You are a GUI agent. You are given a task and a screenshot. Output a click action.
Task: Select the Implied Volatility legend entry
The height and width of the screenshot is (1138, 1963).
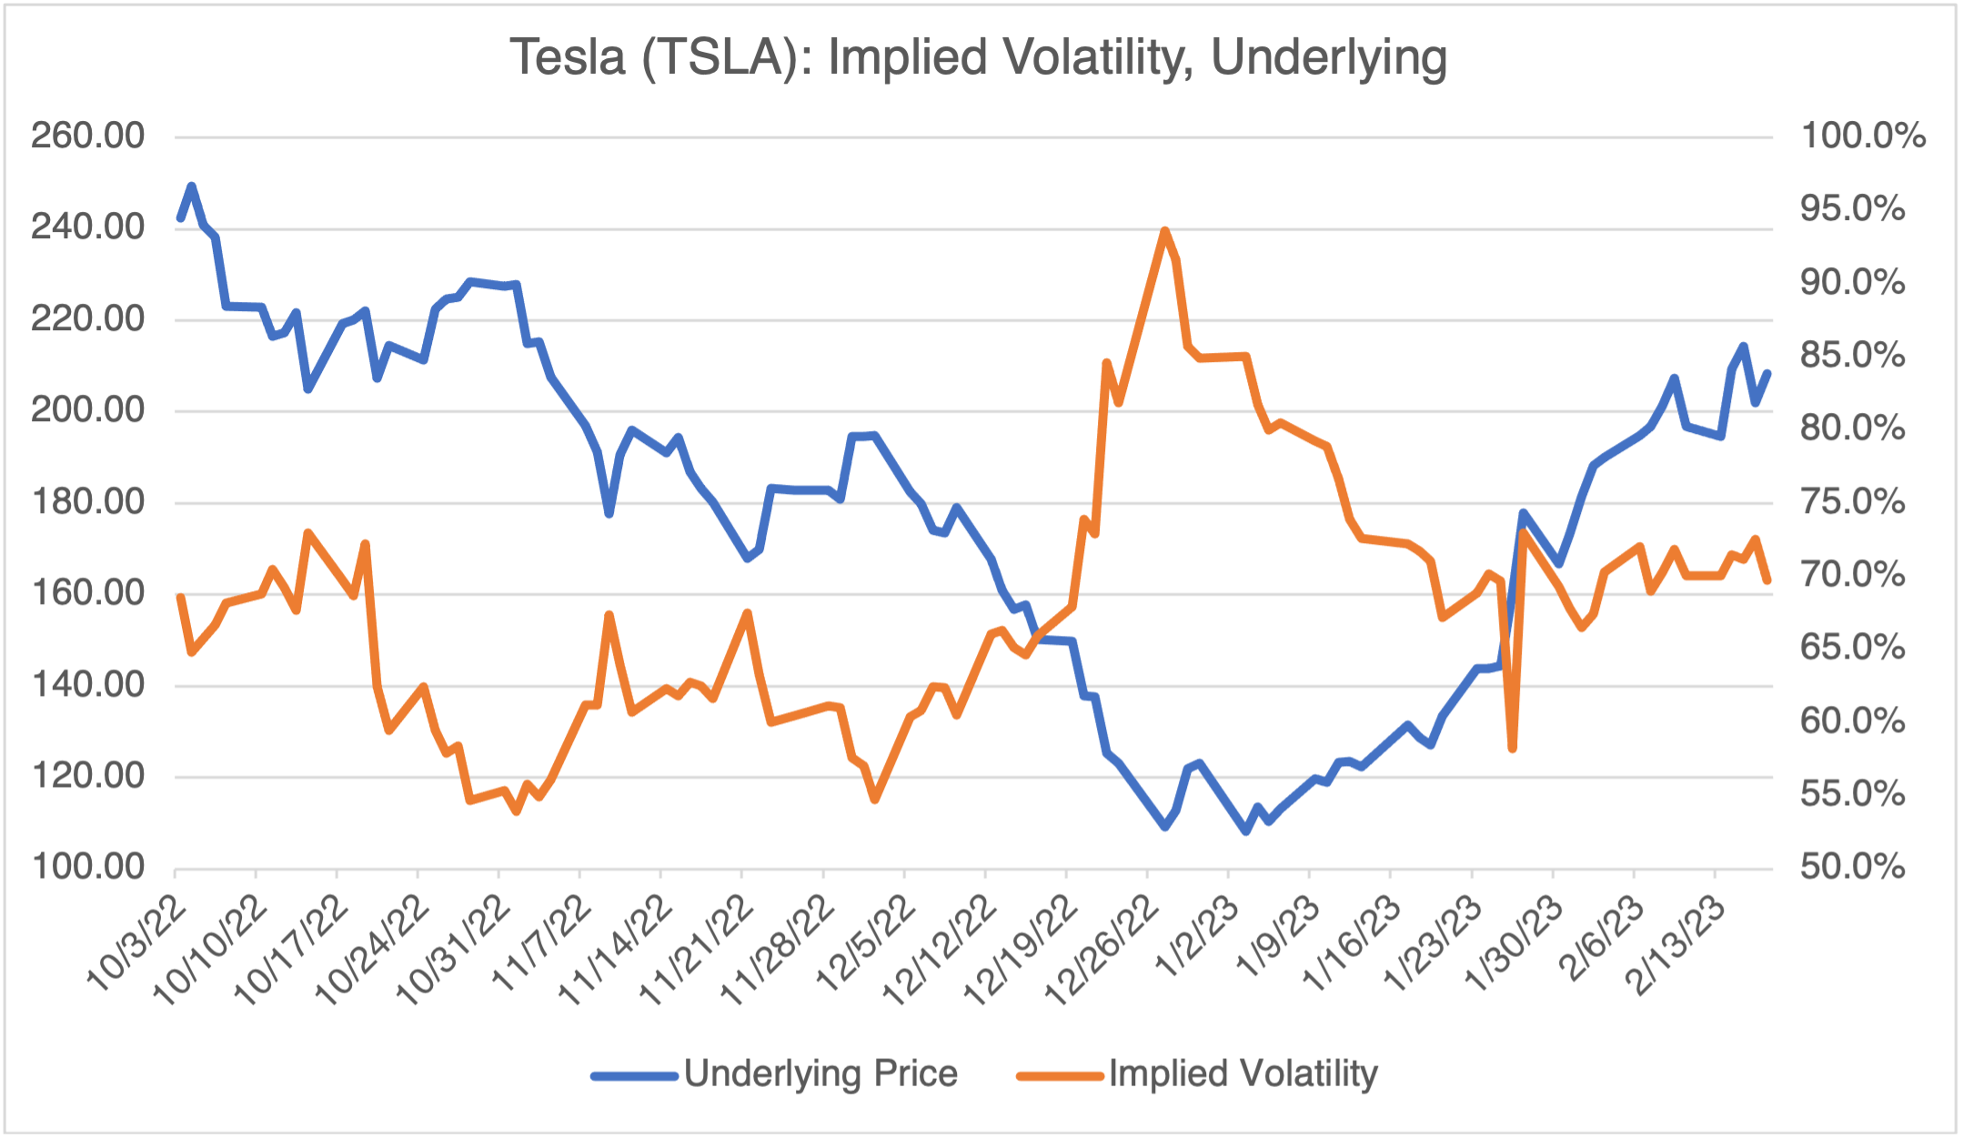(1243, 1074)
